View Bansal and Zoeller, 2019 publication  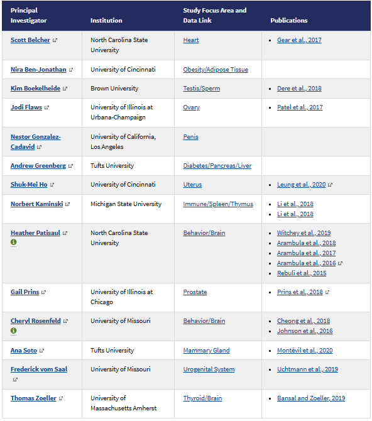pyautogui.click(x=311, y=398)
